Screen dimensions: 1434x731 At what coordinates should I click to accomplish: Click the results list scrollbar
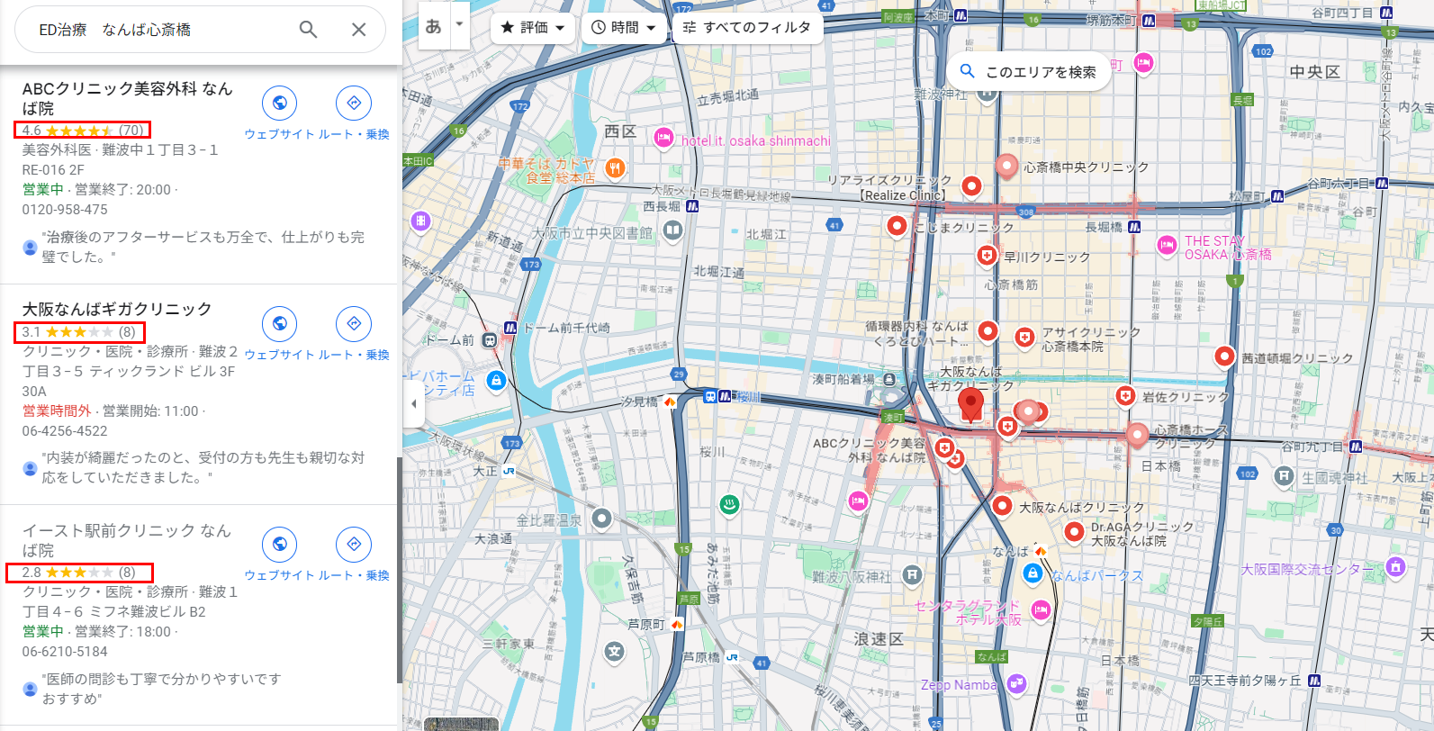tap(399, 570)
